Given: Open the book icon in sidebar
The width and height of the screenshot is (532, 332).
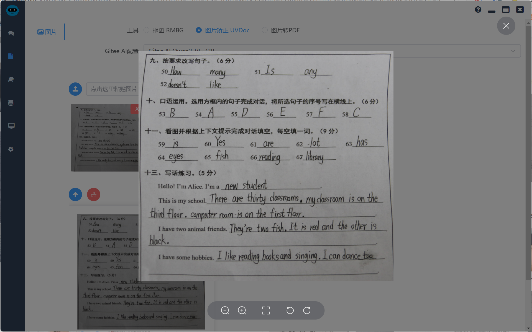Looking at the screenshot, I should point(11,80).
